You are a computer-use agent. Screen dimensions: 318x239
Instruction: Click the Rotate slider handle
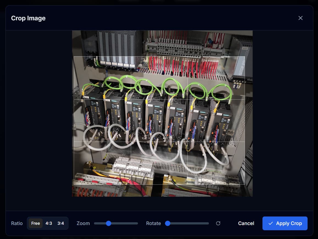pyautogui.click(x=168, y=223)
